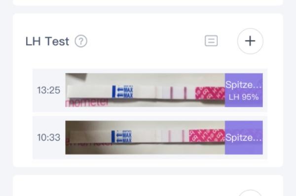Open the LH Test help question mark

coord(81,41)
